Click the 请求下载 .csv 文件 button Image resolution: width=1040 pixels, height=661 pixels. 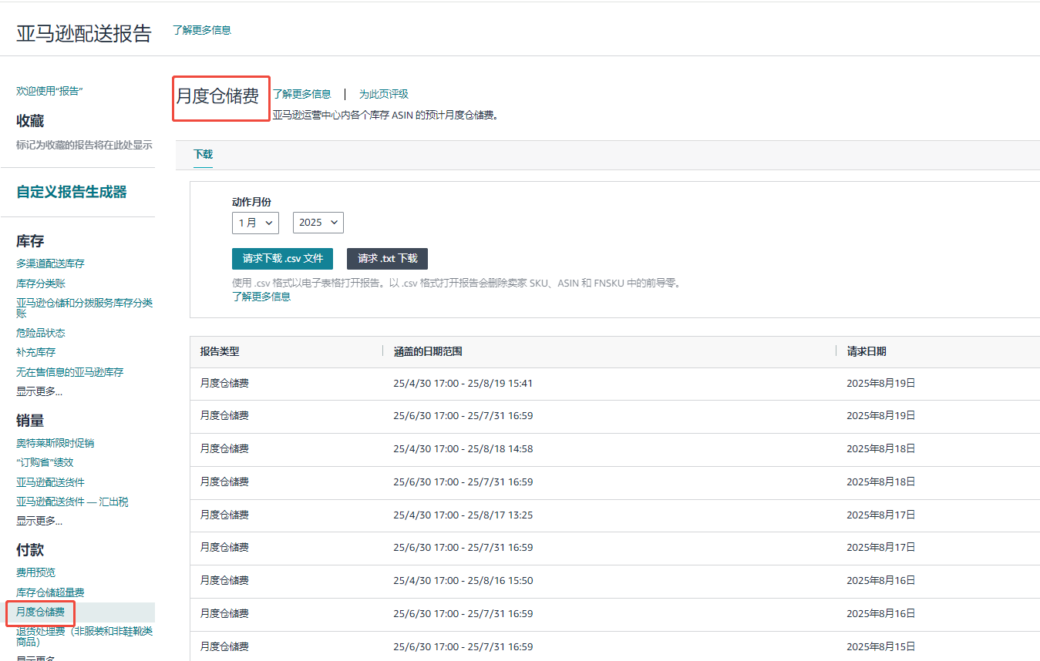pyautogui.click(x=283, y=259)
